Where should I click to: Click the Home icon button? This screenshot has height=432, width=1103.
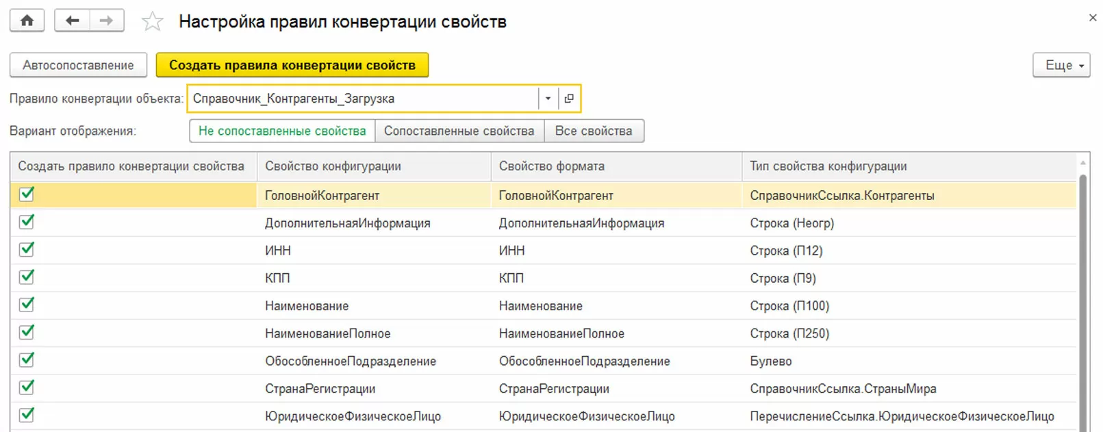[x=27, y=21]
